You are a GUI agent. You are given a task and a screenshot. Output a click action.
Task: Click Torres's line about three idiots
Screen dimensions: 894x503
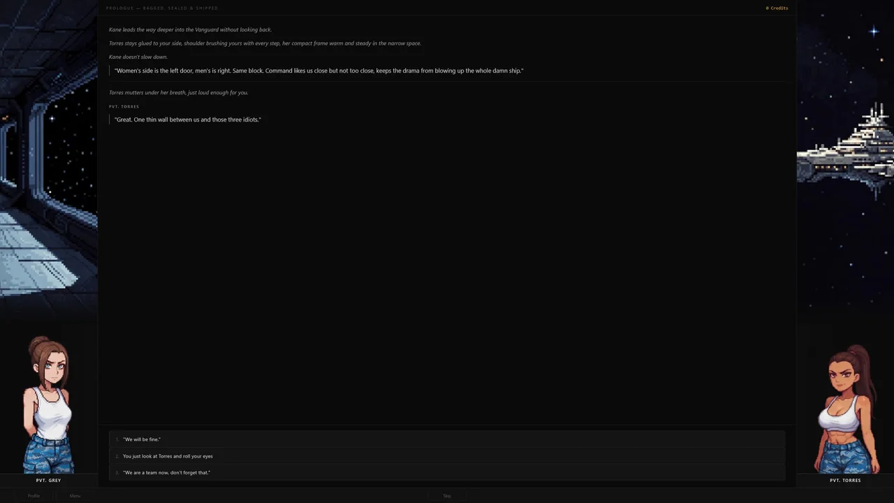(188, 119)
